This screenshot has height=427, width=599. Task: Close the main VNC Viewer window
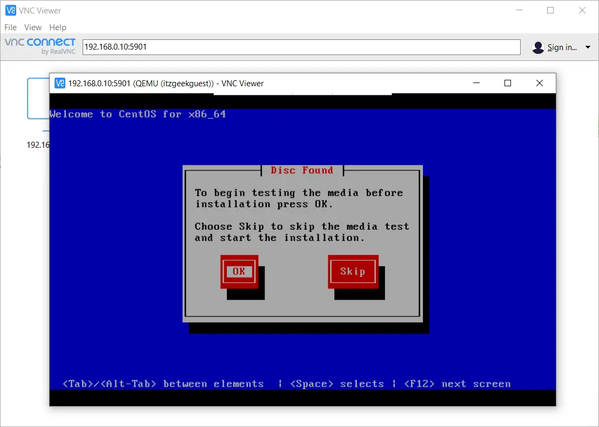click(582, 10)
